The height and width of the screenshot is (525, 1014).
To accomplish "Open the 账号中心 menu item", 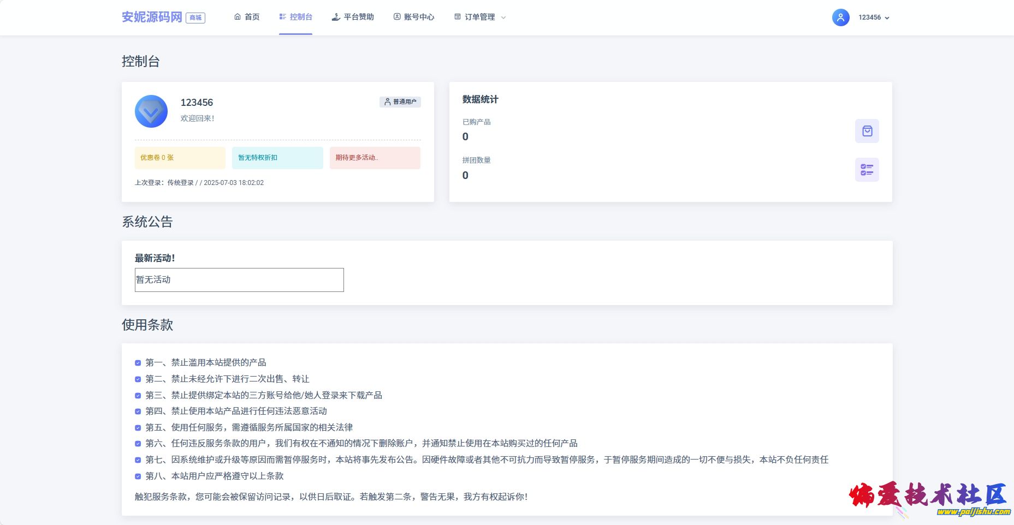I will tap(414, 17).
